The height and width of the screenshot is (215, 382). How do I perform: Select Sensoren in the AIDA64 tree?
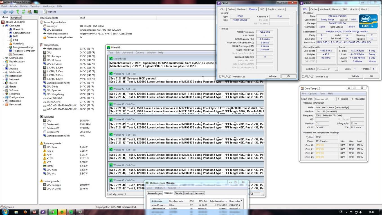coord(18,54)
